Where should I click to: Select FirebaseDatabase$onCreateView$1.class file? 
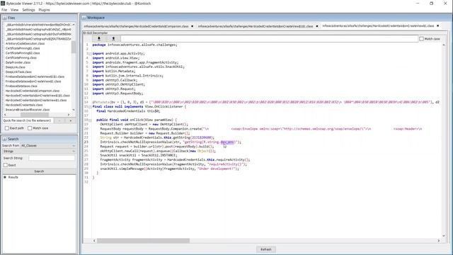(33, 81)
